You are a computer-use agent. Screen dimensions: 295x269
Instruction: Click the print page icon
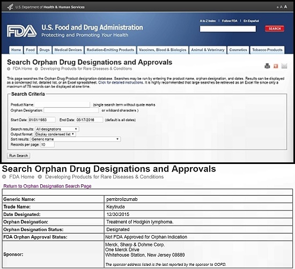point(267,66)
